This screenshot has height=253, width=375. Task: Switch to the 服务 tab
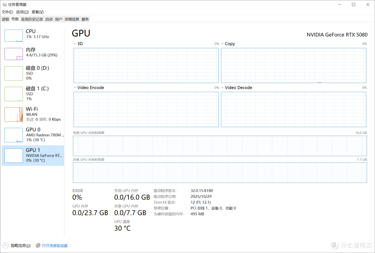coord(85,19)
